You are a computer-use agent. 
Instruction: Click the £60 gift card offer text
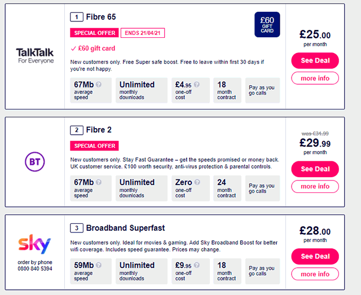pyautogui.click(x=96, y=49)
